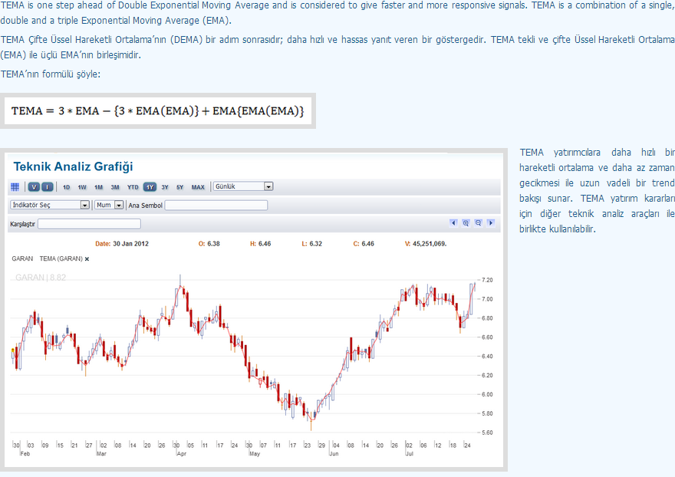
Task: Select the 1Y time range
Action: pyautogui.click(x=150, y=187)
